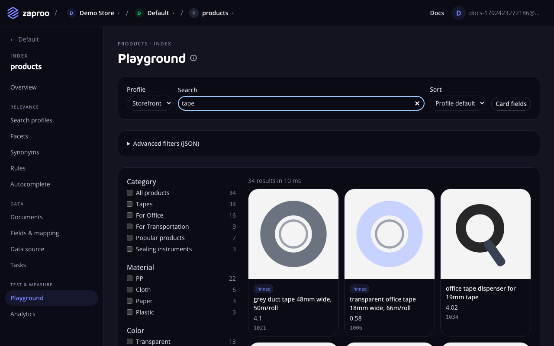Toggle the For Office filter checkbox
Screen dimensions: 554x346
tap(129, 215)
